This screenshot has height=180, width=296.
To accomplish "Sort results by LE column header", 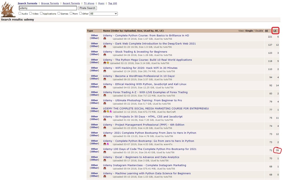I will coord(275,31).
